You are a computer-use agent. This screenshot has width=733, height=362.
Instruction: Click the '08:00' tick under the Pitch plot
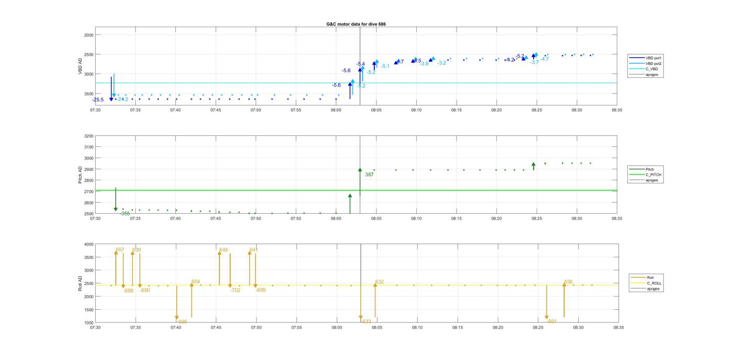click(x=336, y=218)
